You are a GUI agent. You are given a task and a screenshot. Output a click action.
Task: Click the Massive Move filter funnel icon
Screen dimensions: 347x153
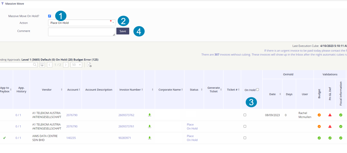point(3,4)
